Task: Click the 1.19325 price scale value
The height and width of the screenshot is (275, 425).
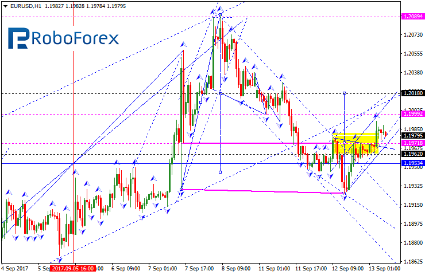Action: click(x=413, y=186)
